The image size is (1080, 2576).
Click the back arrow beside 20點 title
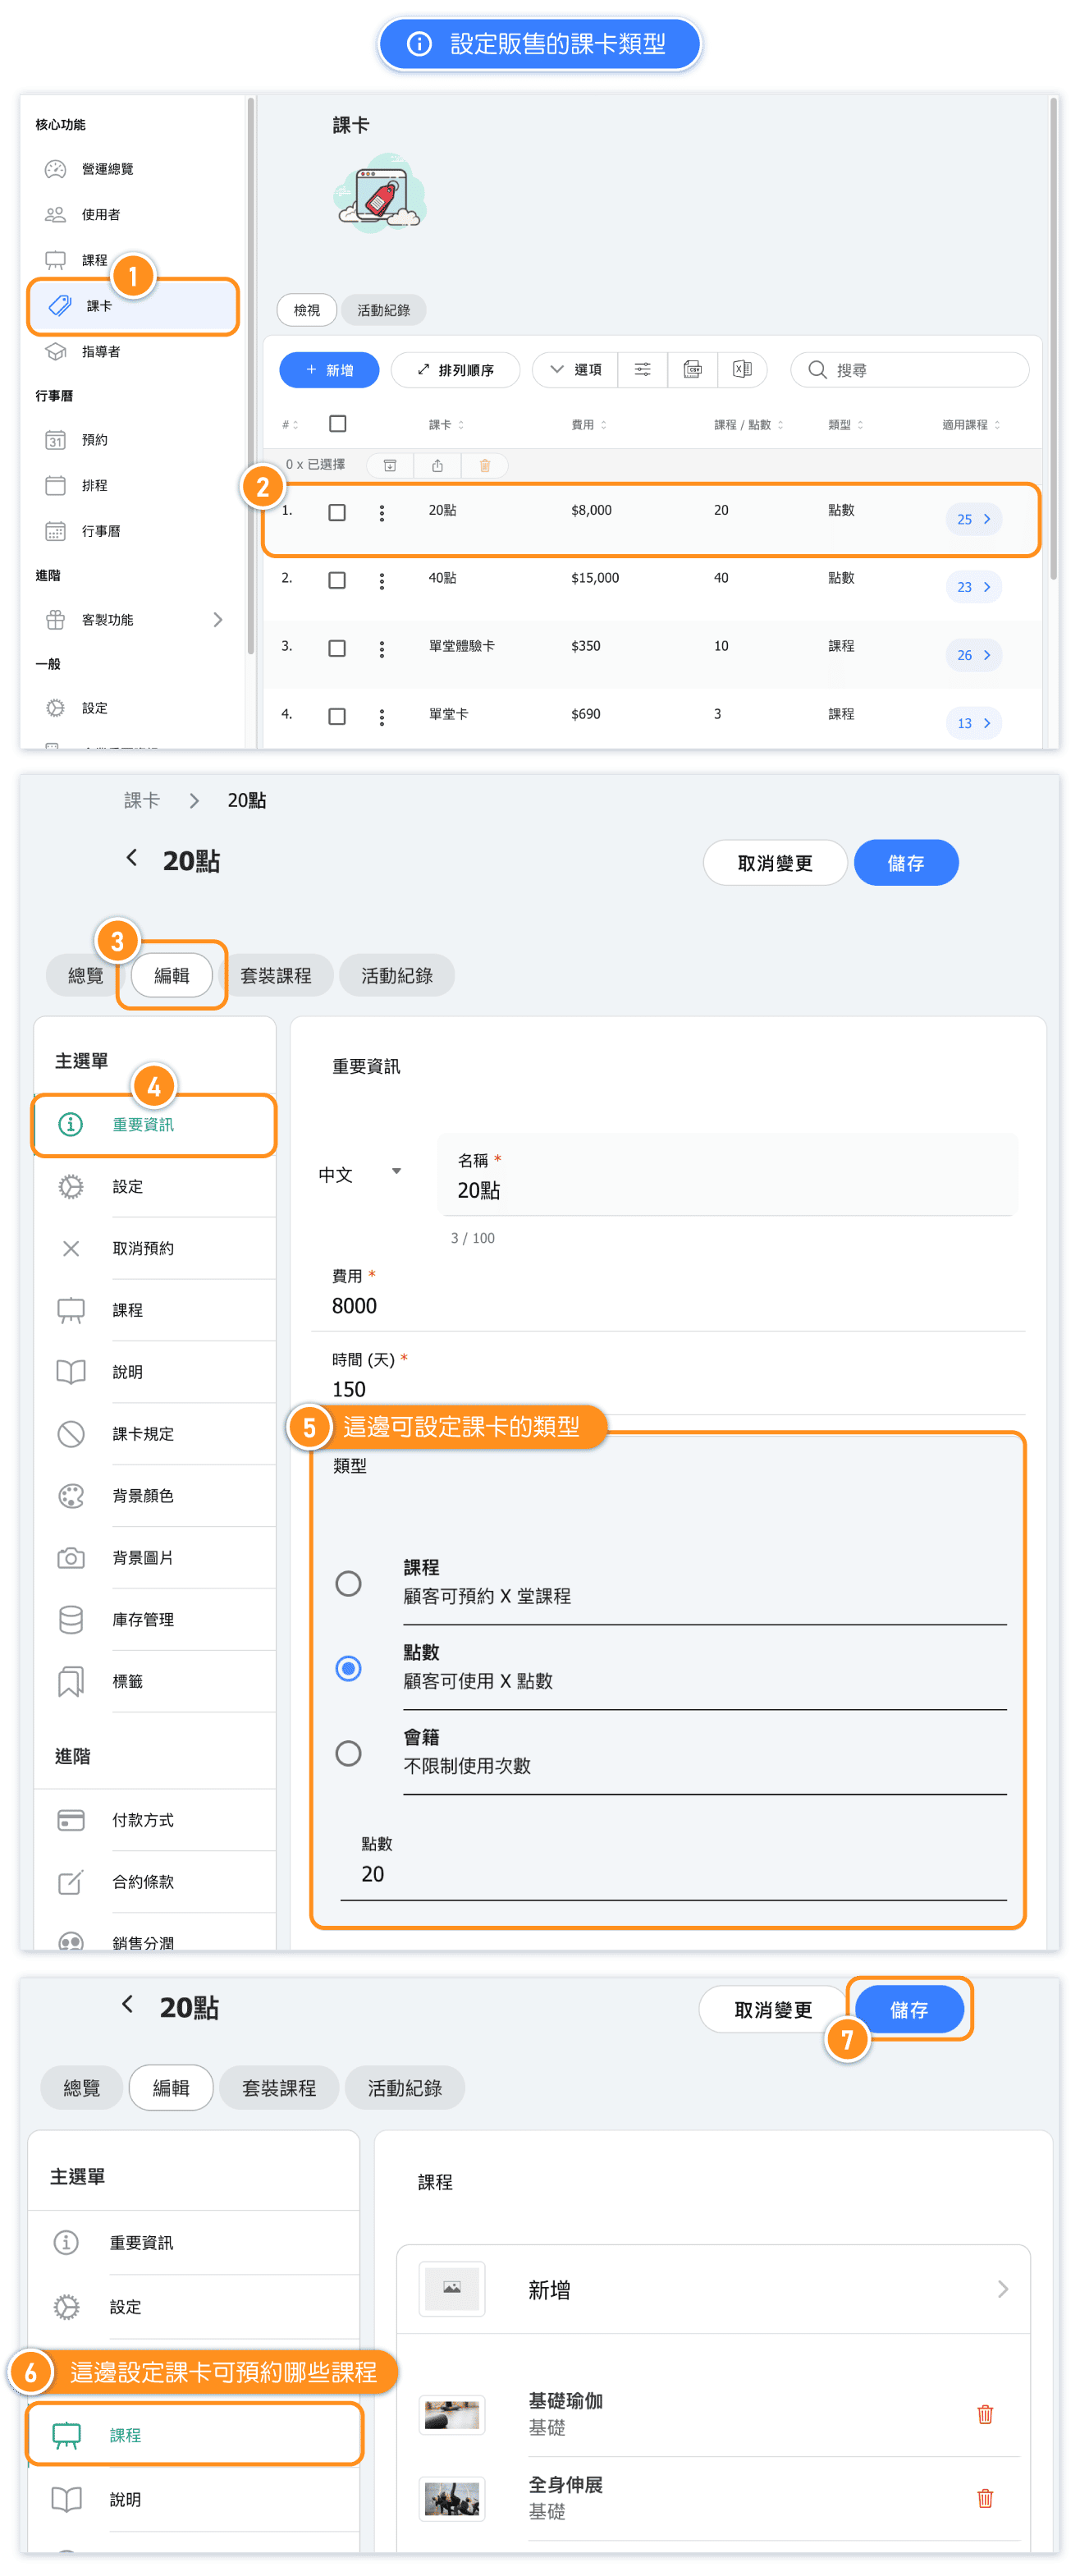pyautogui.click(x=131, y=858)
